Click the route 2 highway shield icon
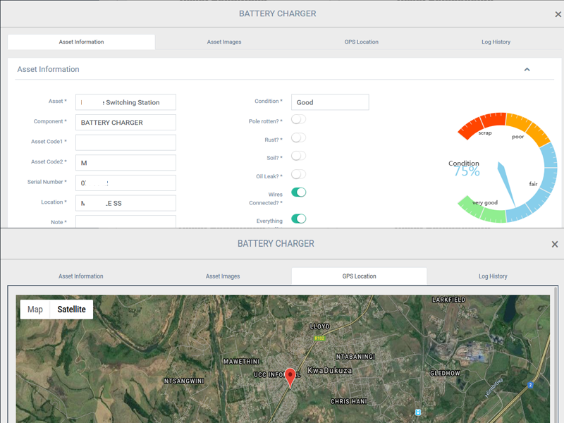This screenshot has height=423, width=564. click(x=530, y=385)
